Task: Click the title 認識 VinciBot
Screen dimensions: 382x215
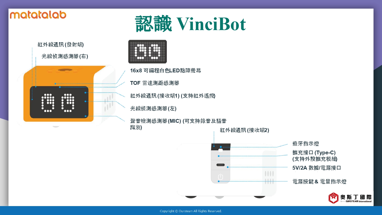Action: point(190,24)
